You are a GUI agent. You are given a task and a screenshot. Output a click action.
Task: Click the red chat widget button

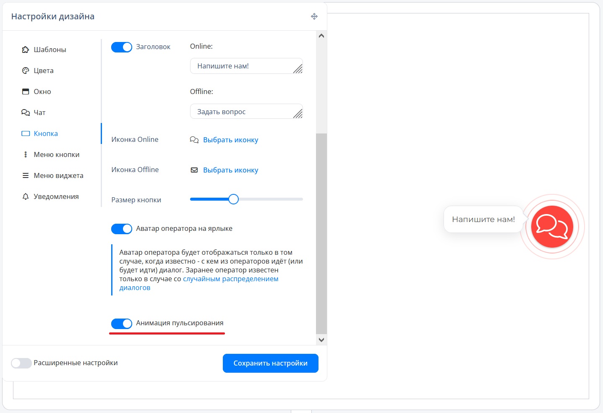click(x=552, y=227)
